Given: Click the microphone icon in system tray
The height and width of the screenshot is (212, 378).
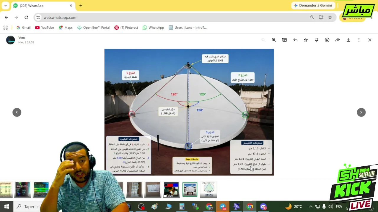Looking at the screenshot, I should (x=324, y=207).
